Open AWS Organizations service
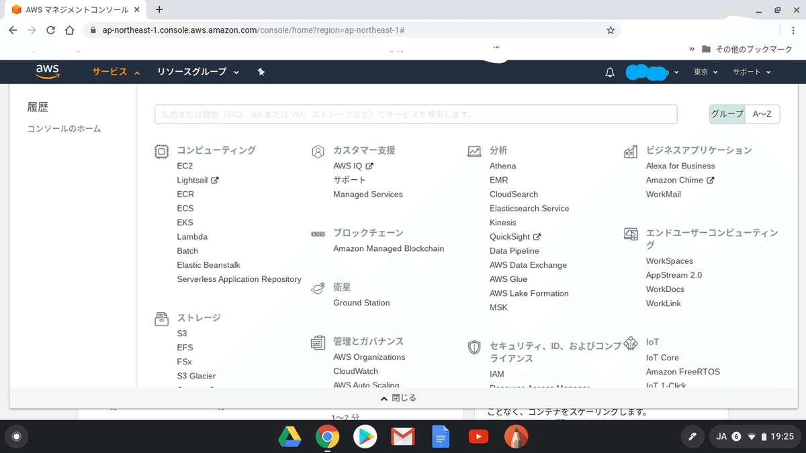The width and height of the screenshot is (806, 453). 369,357
